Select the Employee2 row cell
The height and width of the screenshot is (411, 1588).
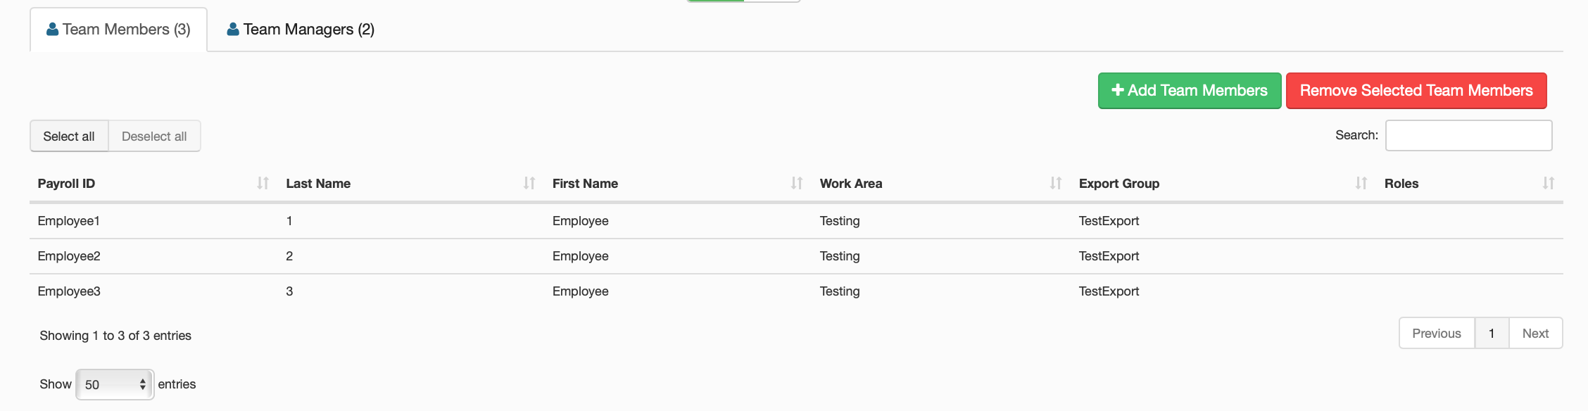[x=69, y=256]
